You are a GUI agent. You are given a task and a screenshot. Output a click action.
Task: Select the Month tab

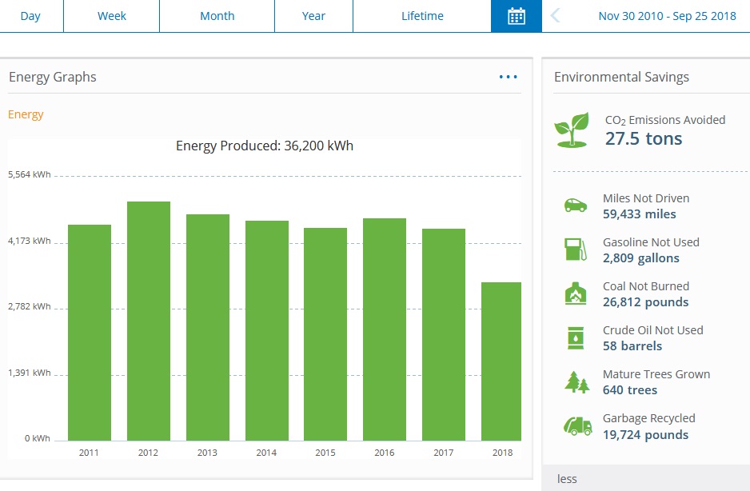click(x=217, y=16)
